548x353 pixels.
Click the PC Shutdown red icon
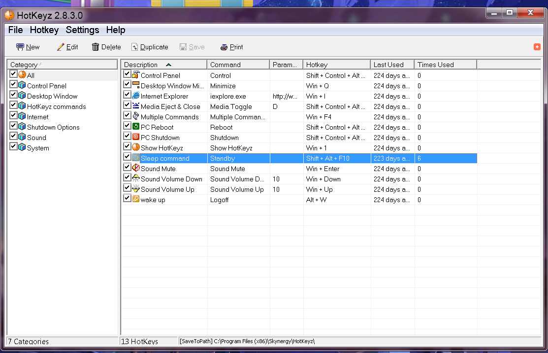[136, 137]
